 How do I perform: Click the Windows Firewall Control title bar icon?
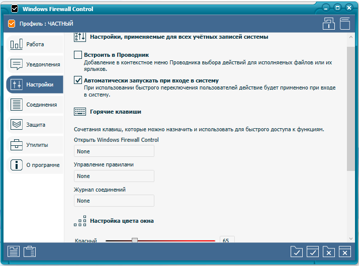click(x=15, y=9)
